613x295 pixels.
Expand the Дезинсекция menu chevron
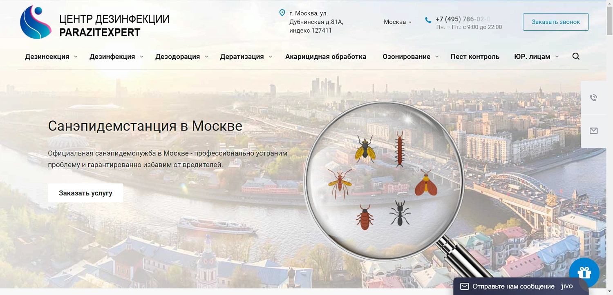76,57
